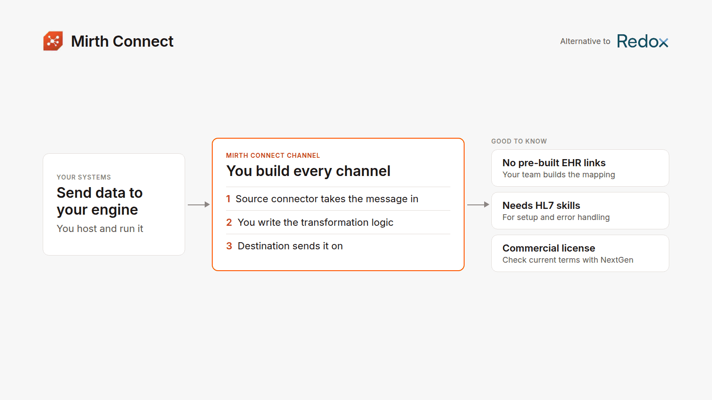Click the 'Alternative to' label
This screenshot has width=712, height=400.
pos(585,41)
